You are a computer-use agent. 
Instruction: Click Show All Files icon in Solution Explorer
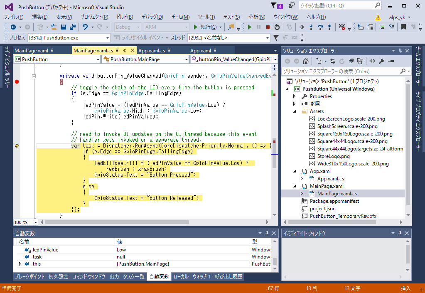pyautogui.click(x=360, y=61)
